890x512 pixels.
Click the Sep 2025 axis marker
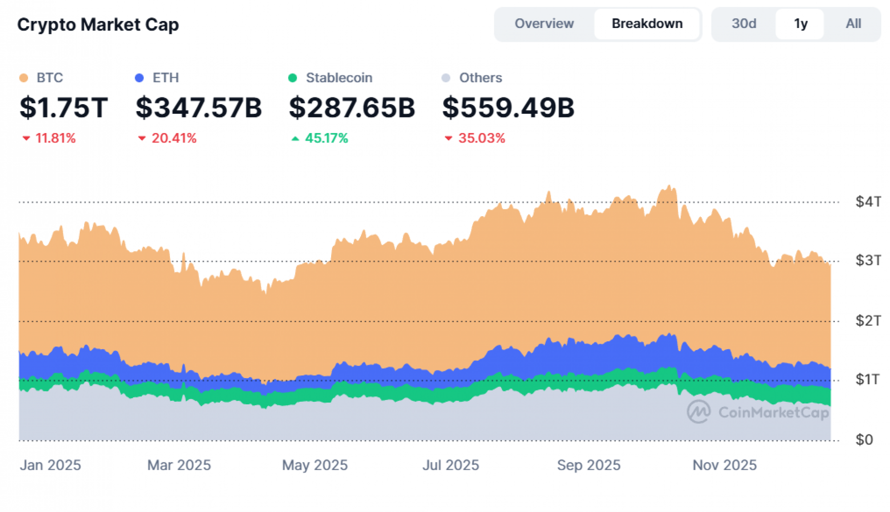point(588,465)
